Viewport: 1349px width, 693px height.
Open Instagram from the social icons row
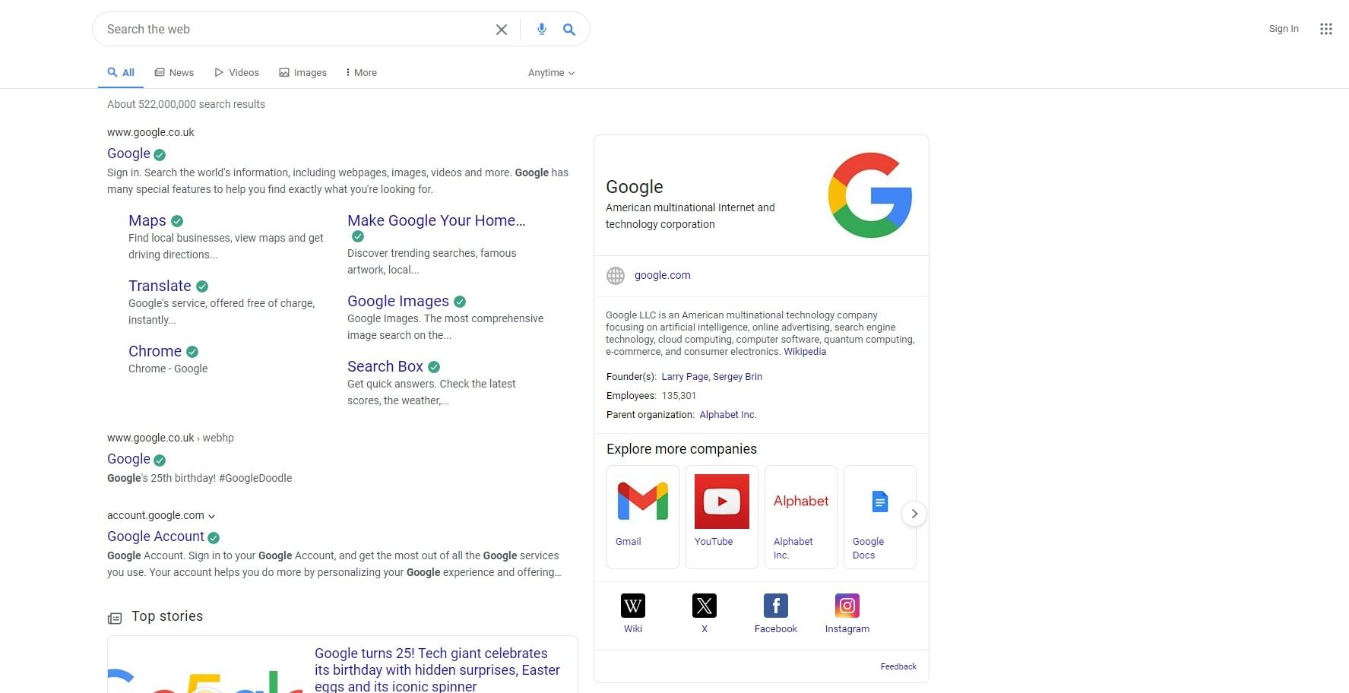(x=847, y=606)
